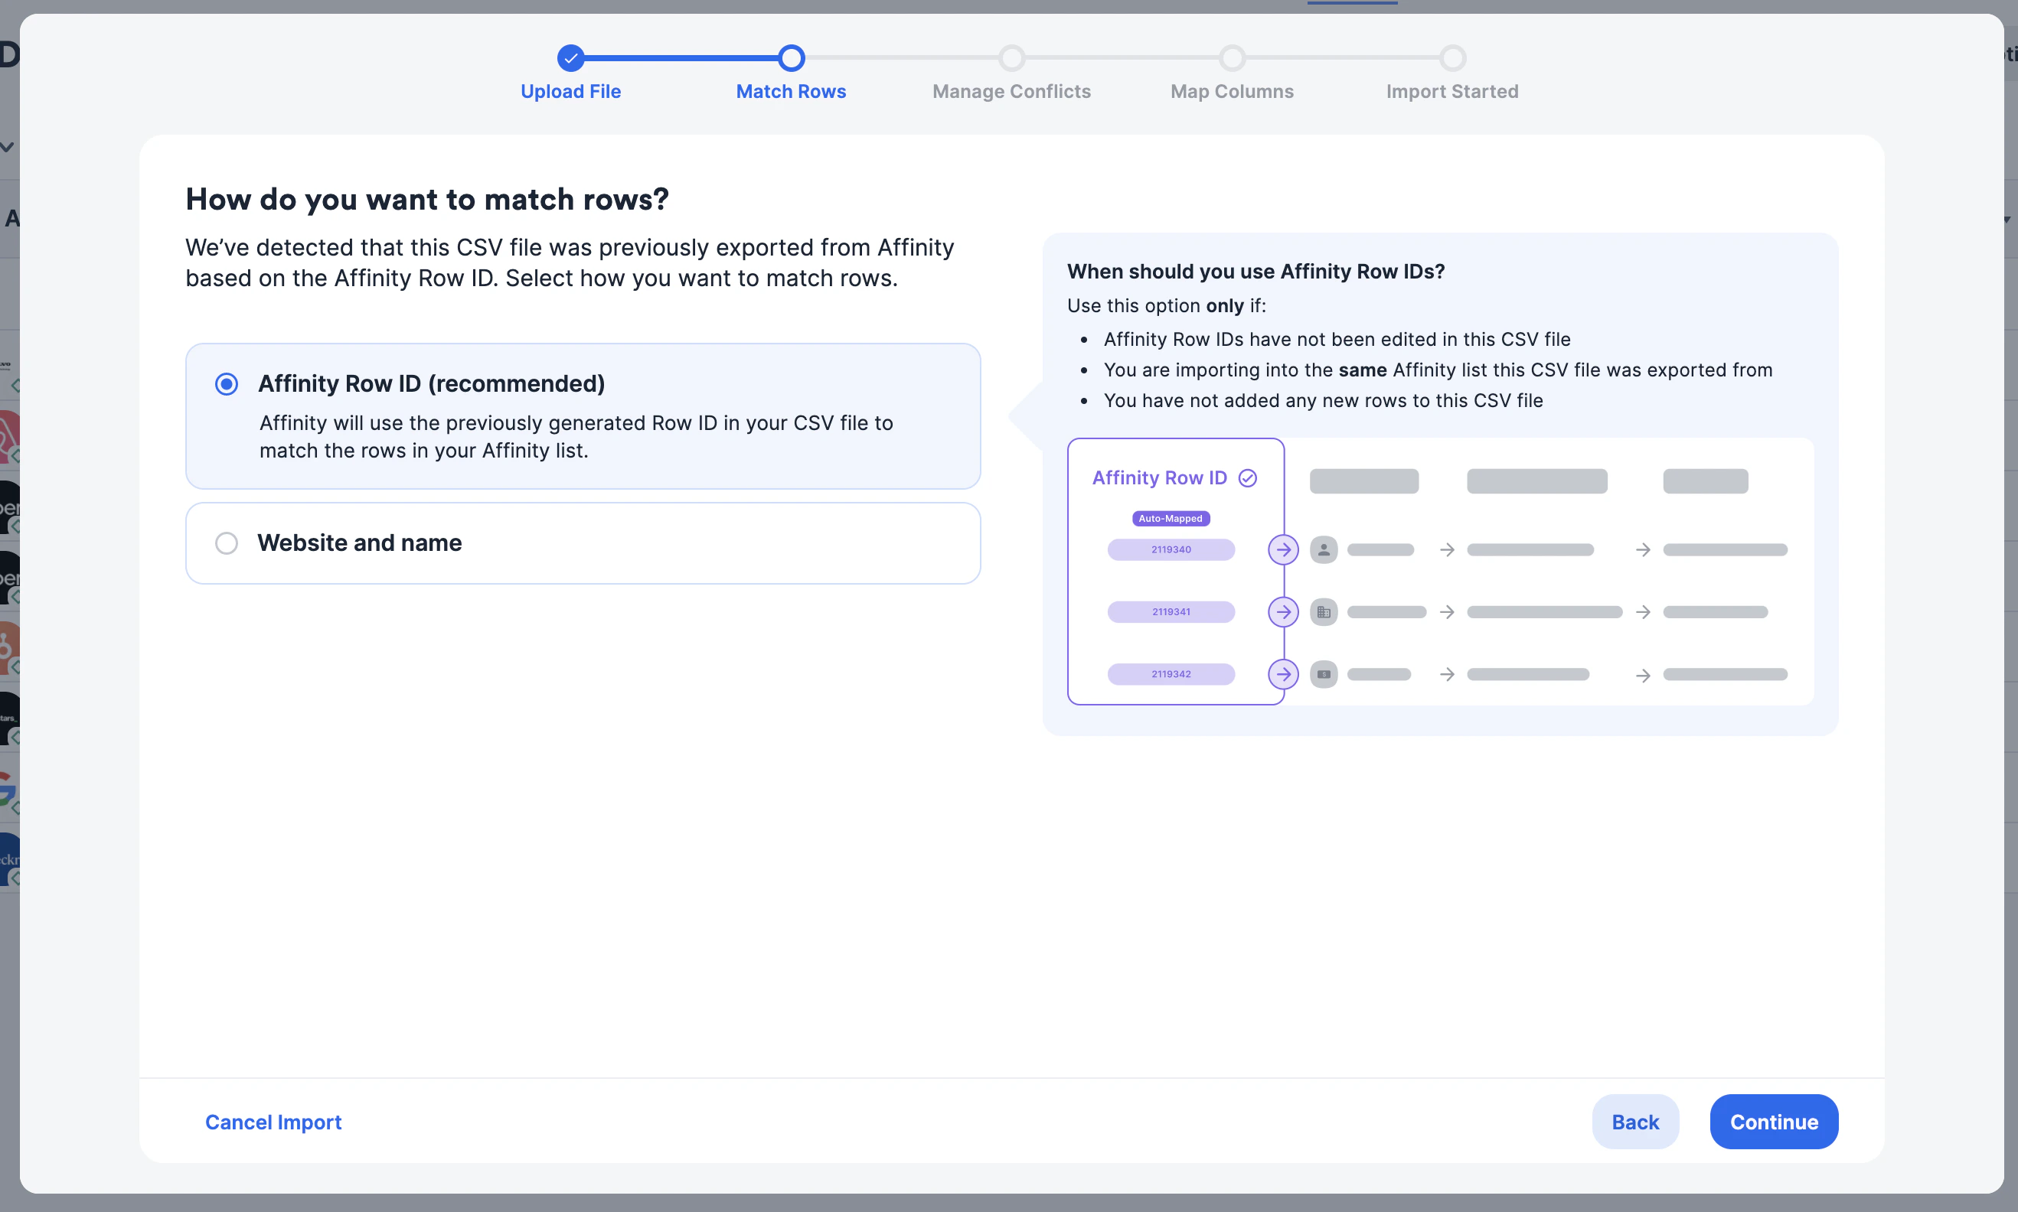Select Affinity Row ID radio option
The width and height of the screenshot is (2018, 1212).
(227, 384)
